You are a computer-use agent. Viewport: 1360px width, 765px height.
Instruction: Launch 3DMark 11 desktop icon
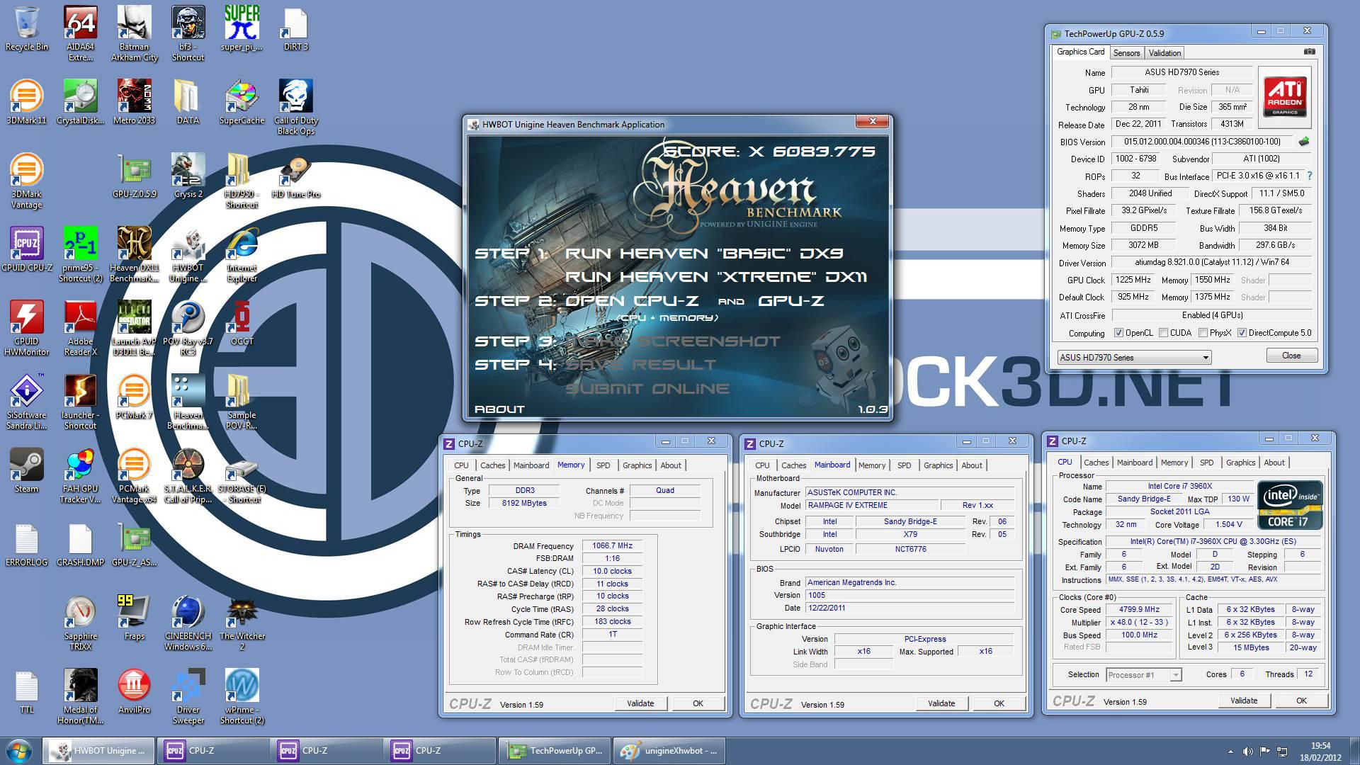[x=26, y=102]
